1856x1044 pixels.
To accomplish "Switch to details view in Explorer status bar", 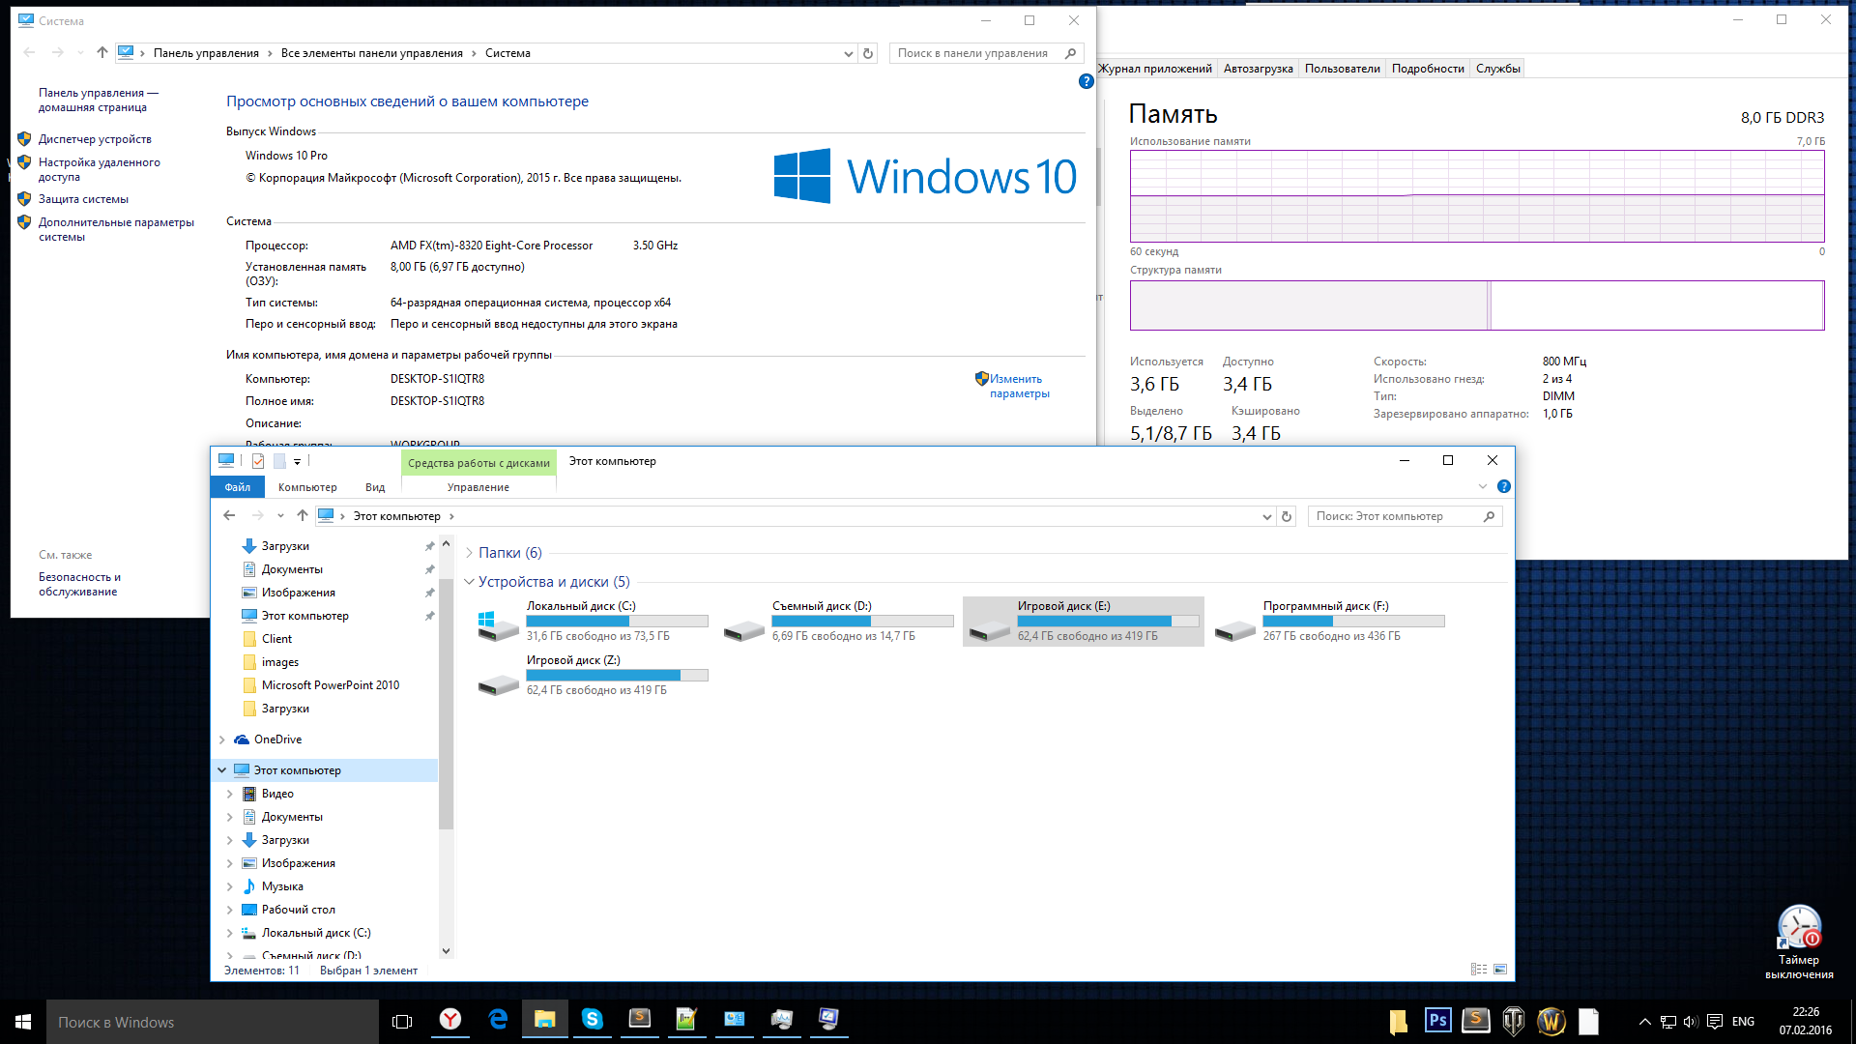I will [1479, 970].
